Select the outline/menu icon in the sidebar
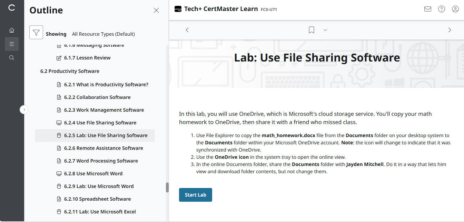Image resolution: width=464 pixels, height=222 pixels. (x=12, y=44)
